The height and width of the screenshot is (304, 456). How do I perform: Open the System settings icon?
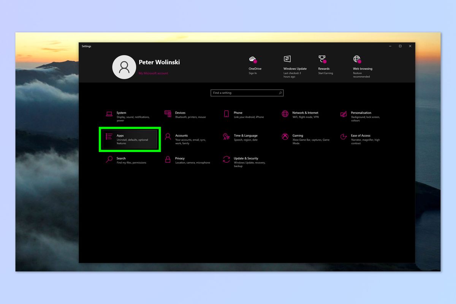point(109,114)
